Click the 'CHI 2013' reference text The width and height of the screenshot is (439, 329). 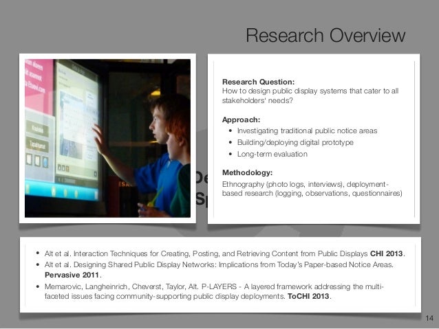point(386,253)
